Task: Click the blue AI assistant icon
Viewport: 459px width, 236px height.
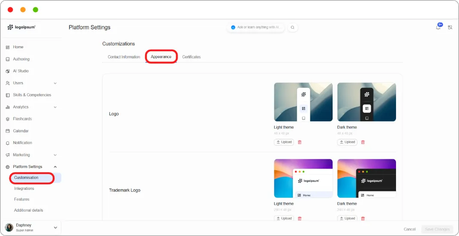Action: [x=233, y=27]
